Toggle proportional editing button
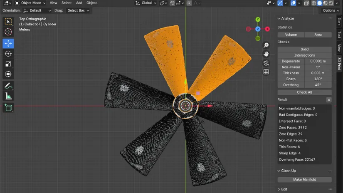Viewport: 343px width, 193px height. point(189,3)
